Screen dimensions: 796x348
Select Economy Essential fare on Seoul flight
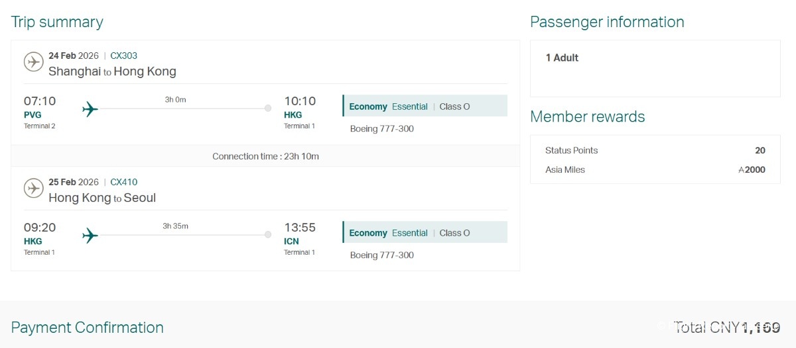tap(425, 232)
